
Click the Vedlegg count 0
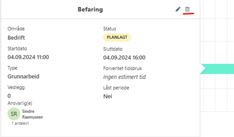click(9, 96)
